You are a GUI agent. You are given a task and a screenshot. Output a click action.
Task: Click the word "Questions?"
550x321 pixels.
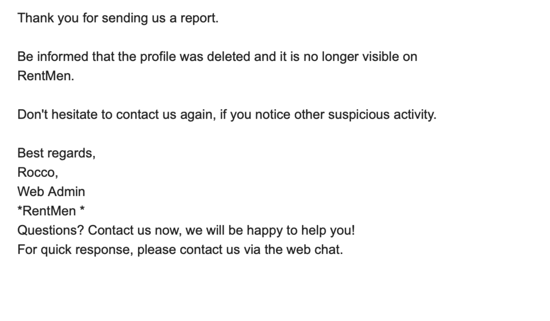pos(51,231)
